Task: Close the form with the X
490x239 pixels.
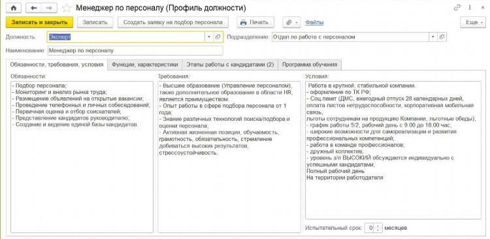Action: [x=483, y=8]
